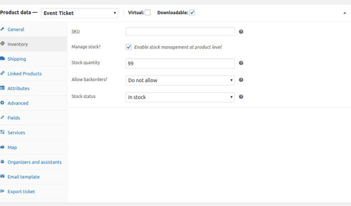351x206 pixels.
Task: Open the Stock status dropdown
Action: 180,97
